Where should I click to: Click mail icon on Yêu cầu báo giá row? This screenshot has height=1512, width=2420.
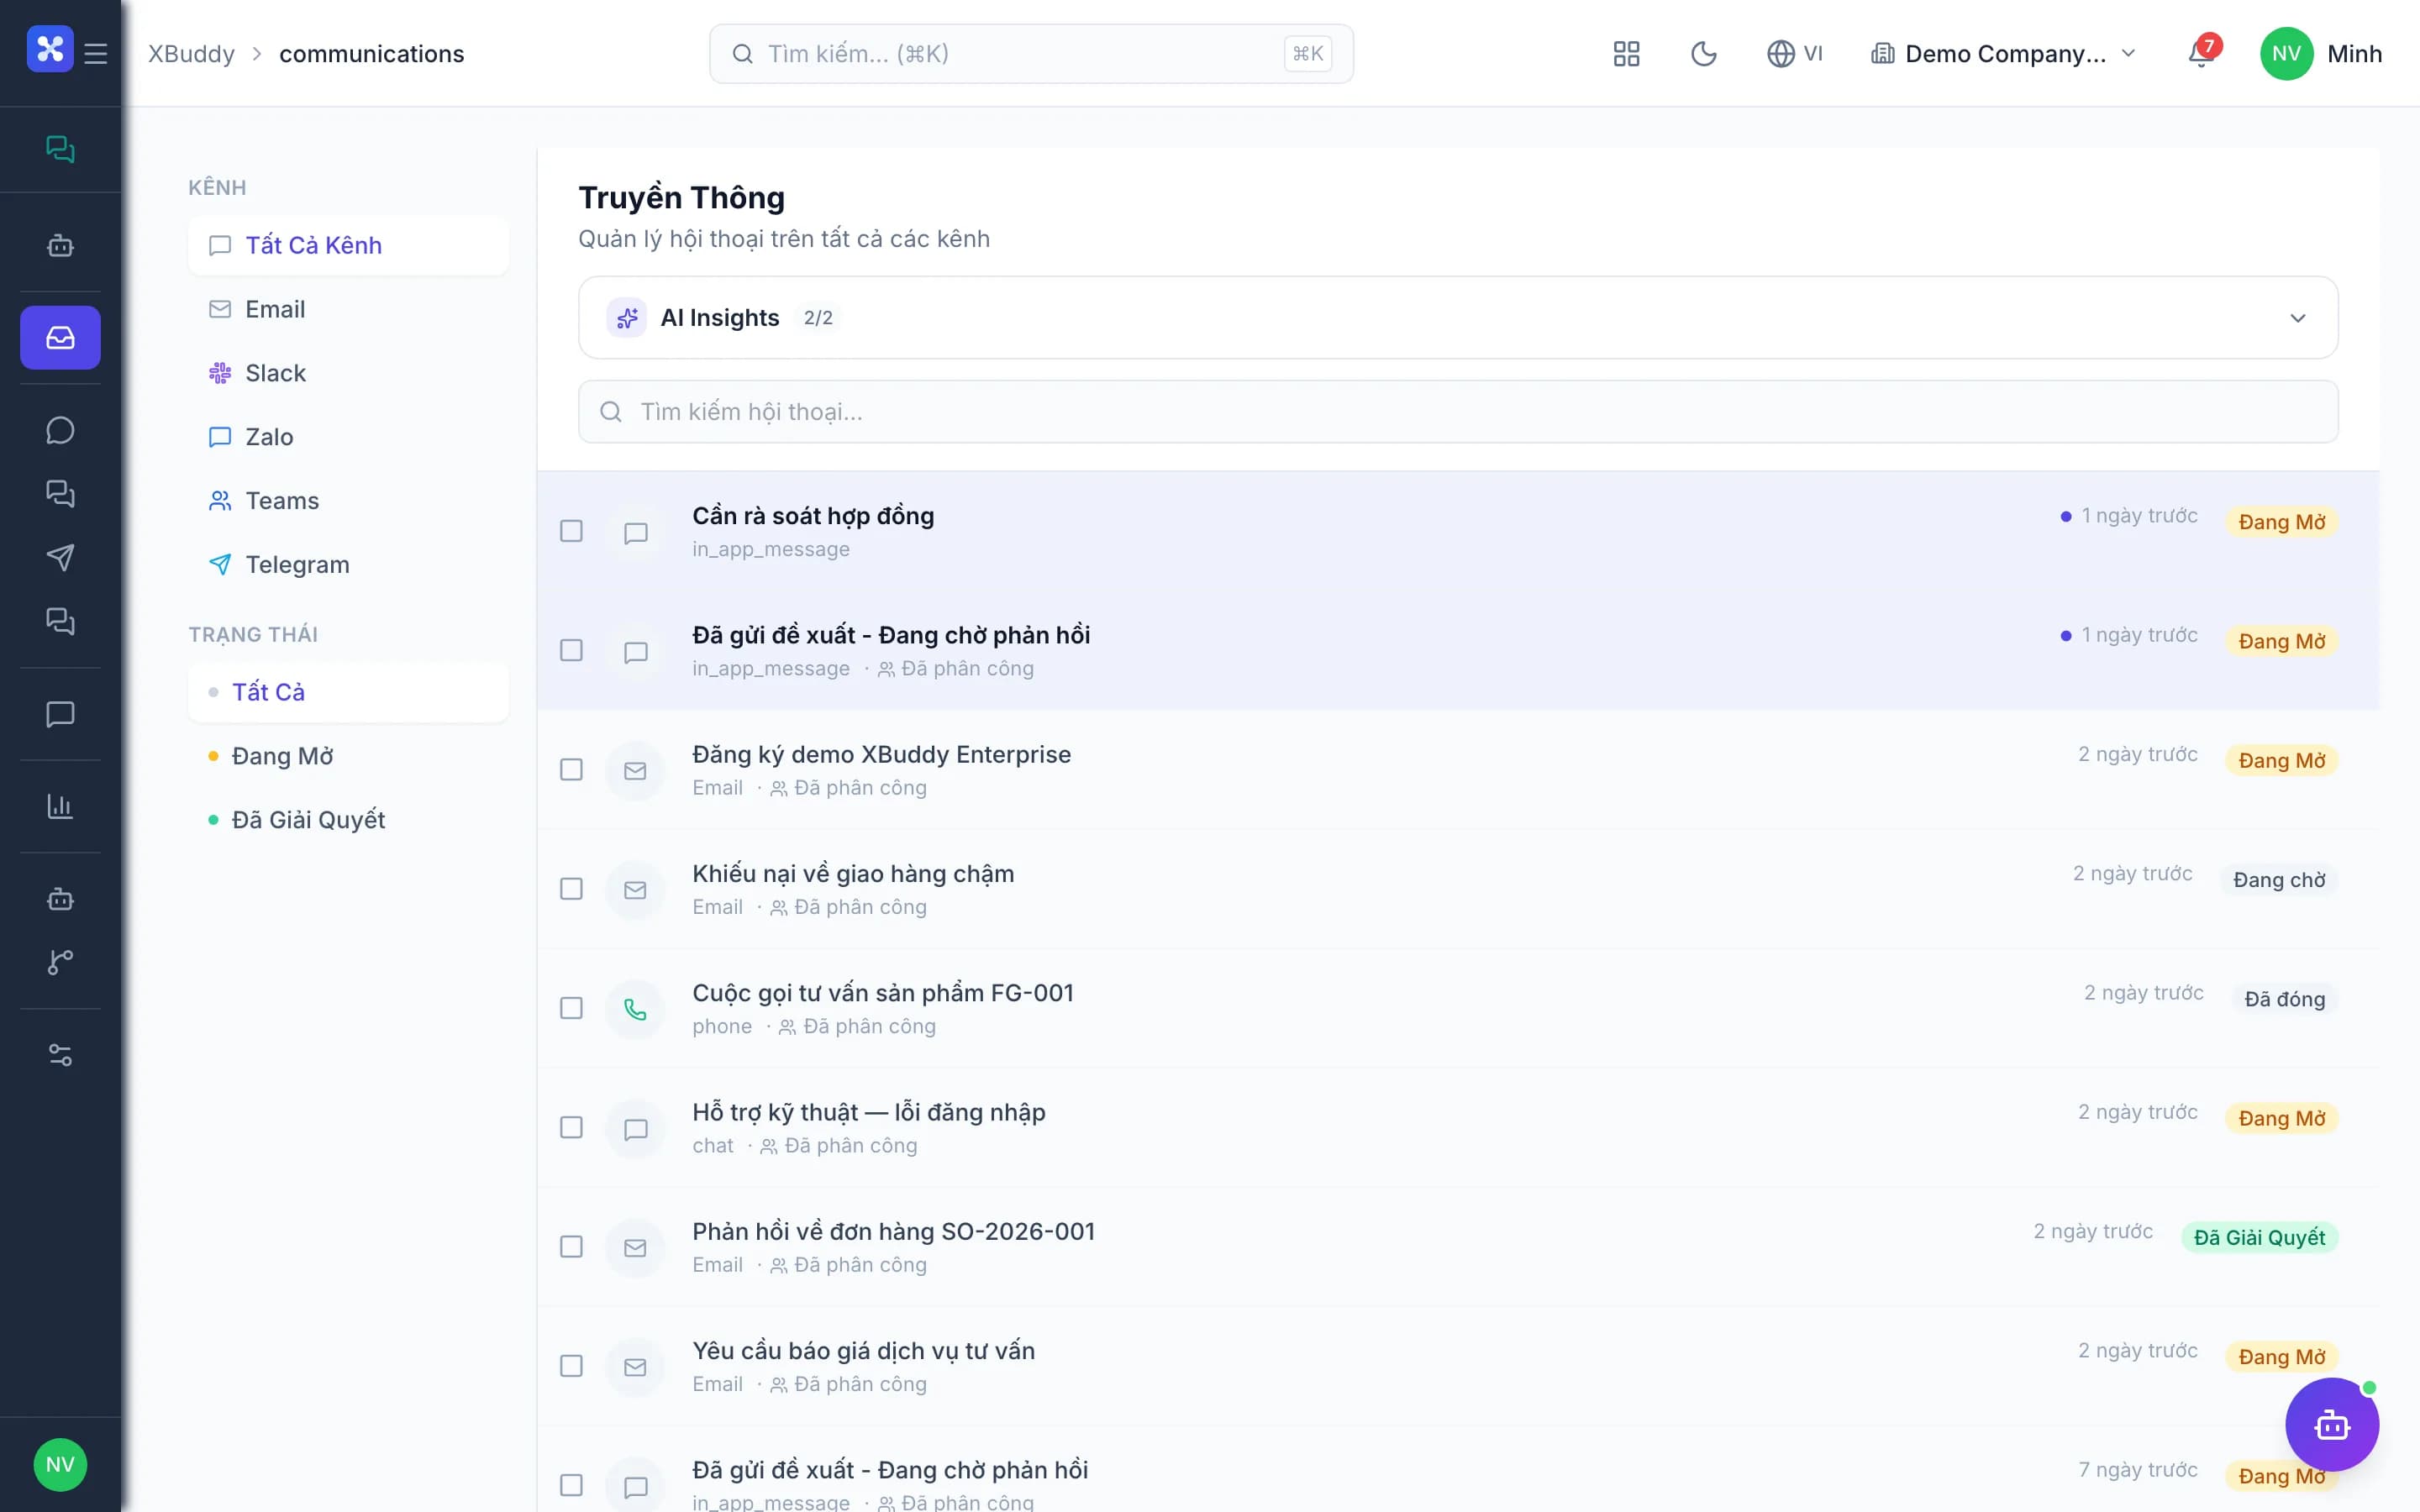coord(635,1367)
